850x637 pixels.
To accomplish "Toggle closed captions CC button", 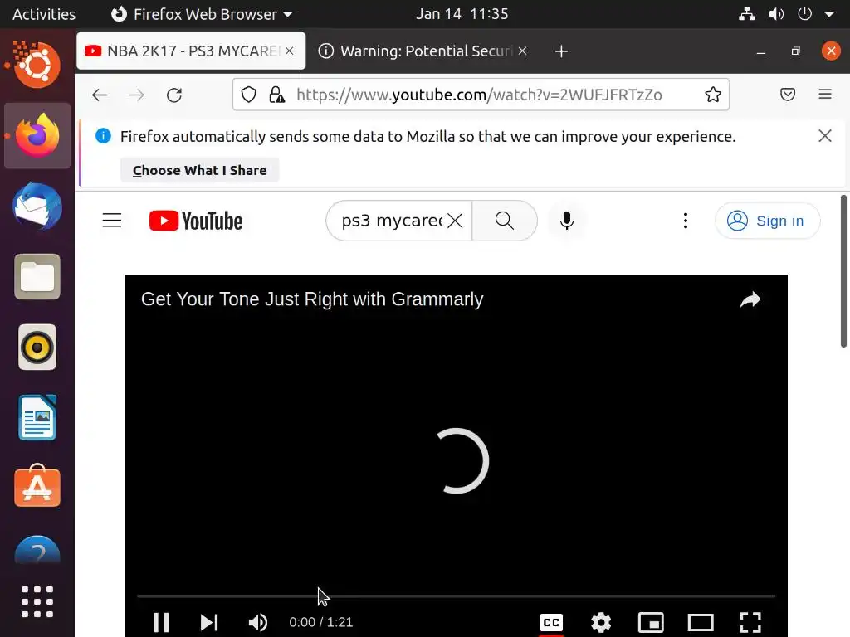I will click(551, 622).
